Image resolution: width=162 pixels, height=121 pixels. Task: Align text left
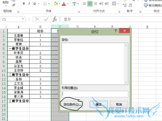85,4
